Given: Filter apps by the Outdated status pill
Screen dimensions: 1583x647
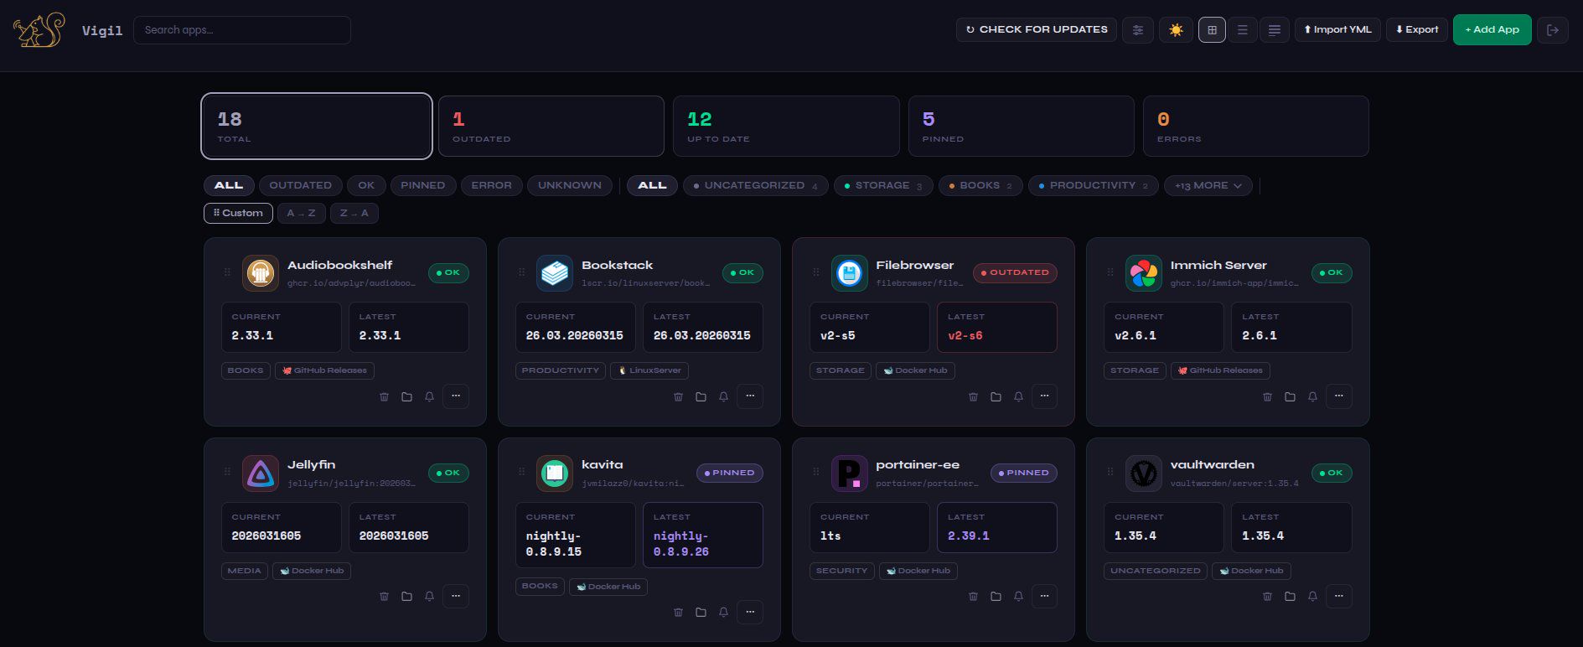Looking at the screenshot, I should (300, 185).
